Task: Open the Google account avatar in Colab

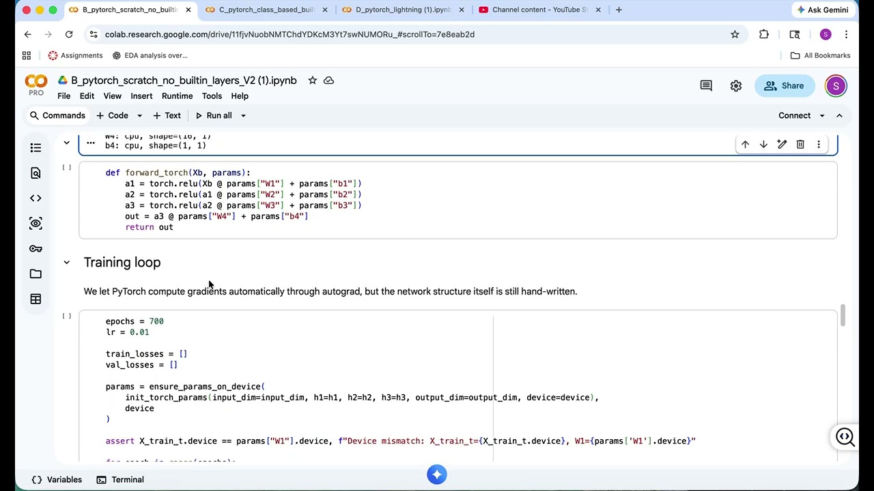Action: coord(836,86)
